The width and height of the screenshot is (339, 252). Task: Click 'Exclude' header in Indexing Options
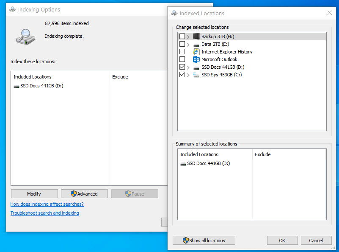[x=120, y=77]
